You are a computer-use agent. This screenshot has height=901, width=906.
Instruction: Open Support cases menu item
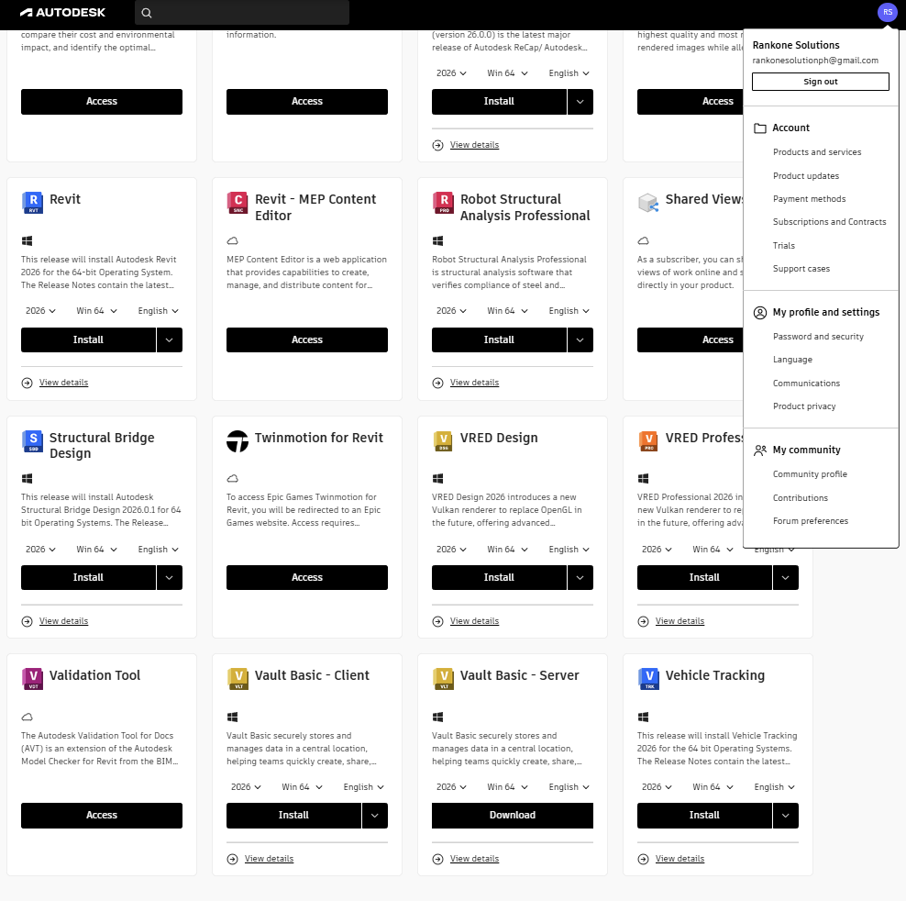pos(801,269)
